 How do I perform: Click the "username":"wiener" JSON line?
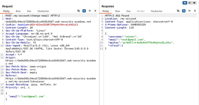coord(123,37)
